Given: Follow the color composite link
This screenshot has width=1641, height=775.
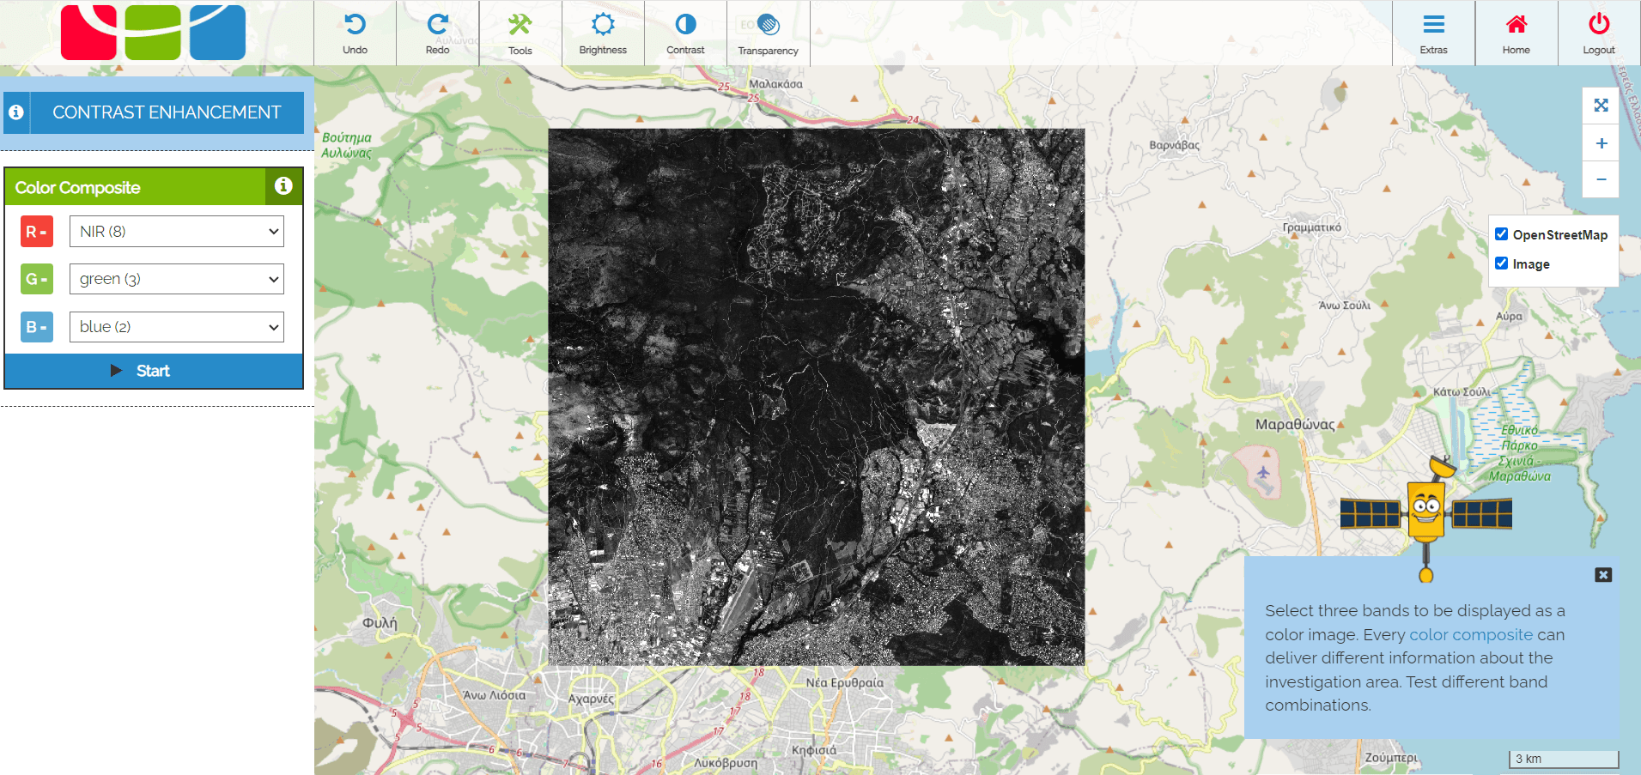Looking at the screenshot, I should (1470, 635).
